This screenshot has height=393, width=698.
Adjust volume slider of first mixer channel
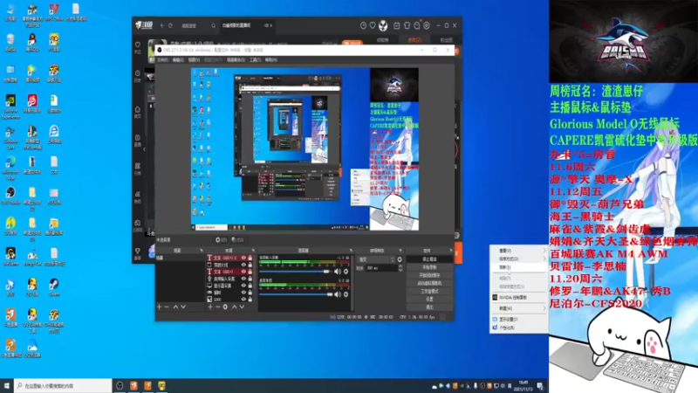point(296,272)
